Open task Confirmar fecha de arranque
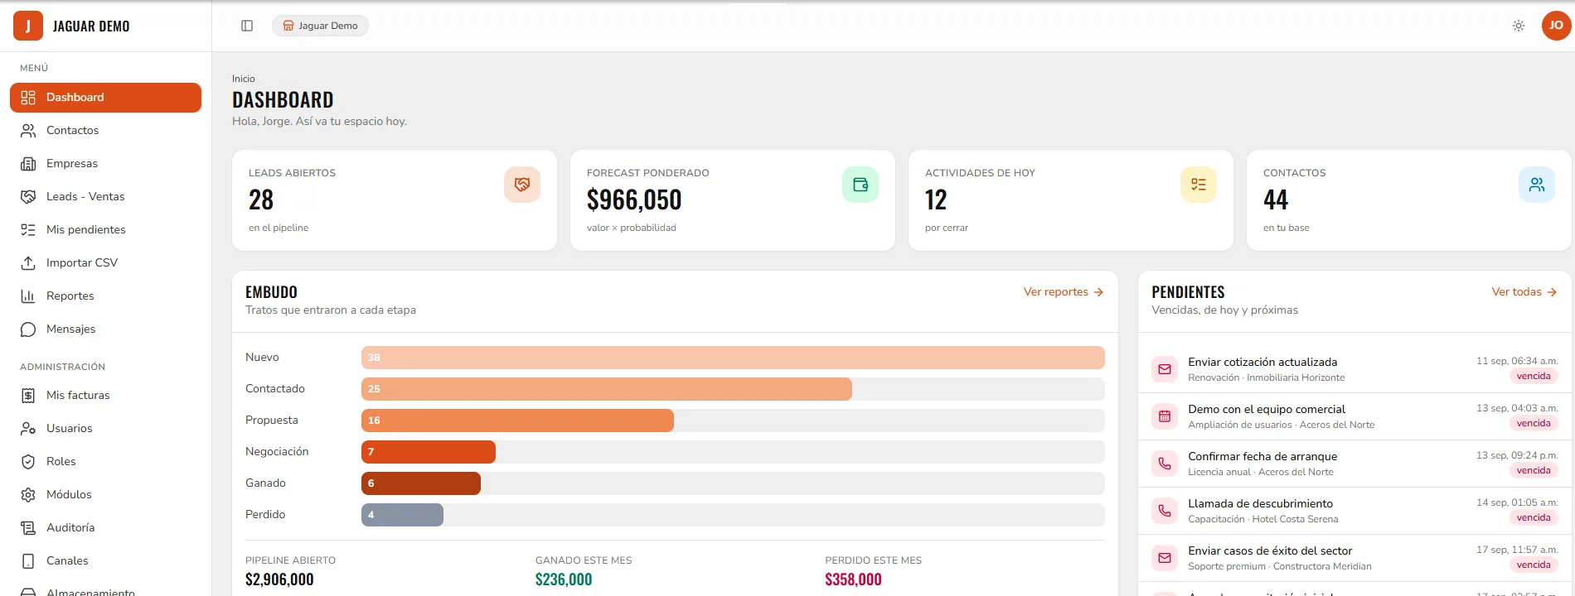The width and height of the screenshot is (1575, 596). tap(1354, 464)
